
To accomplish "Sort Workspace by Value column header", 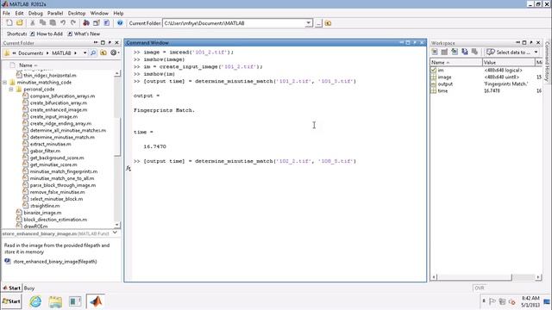I will 508,62.
